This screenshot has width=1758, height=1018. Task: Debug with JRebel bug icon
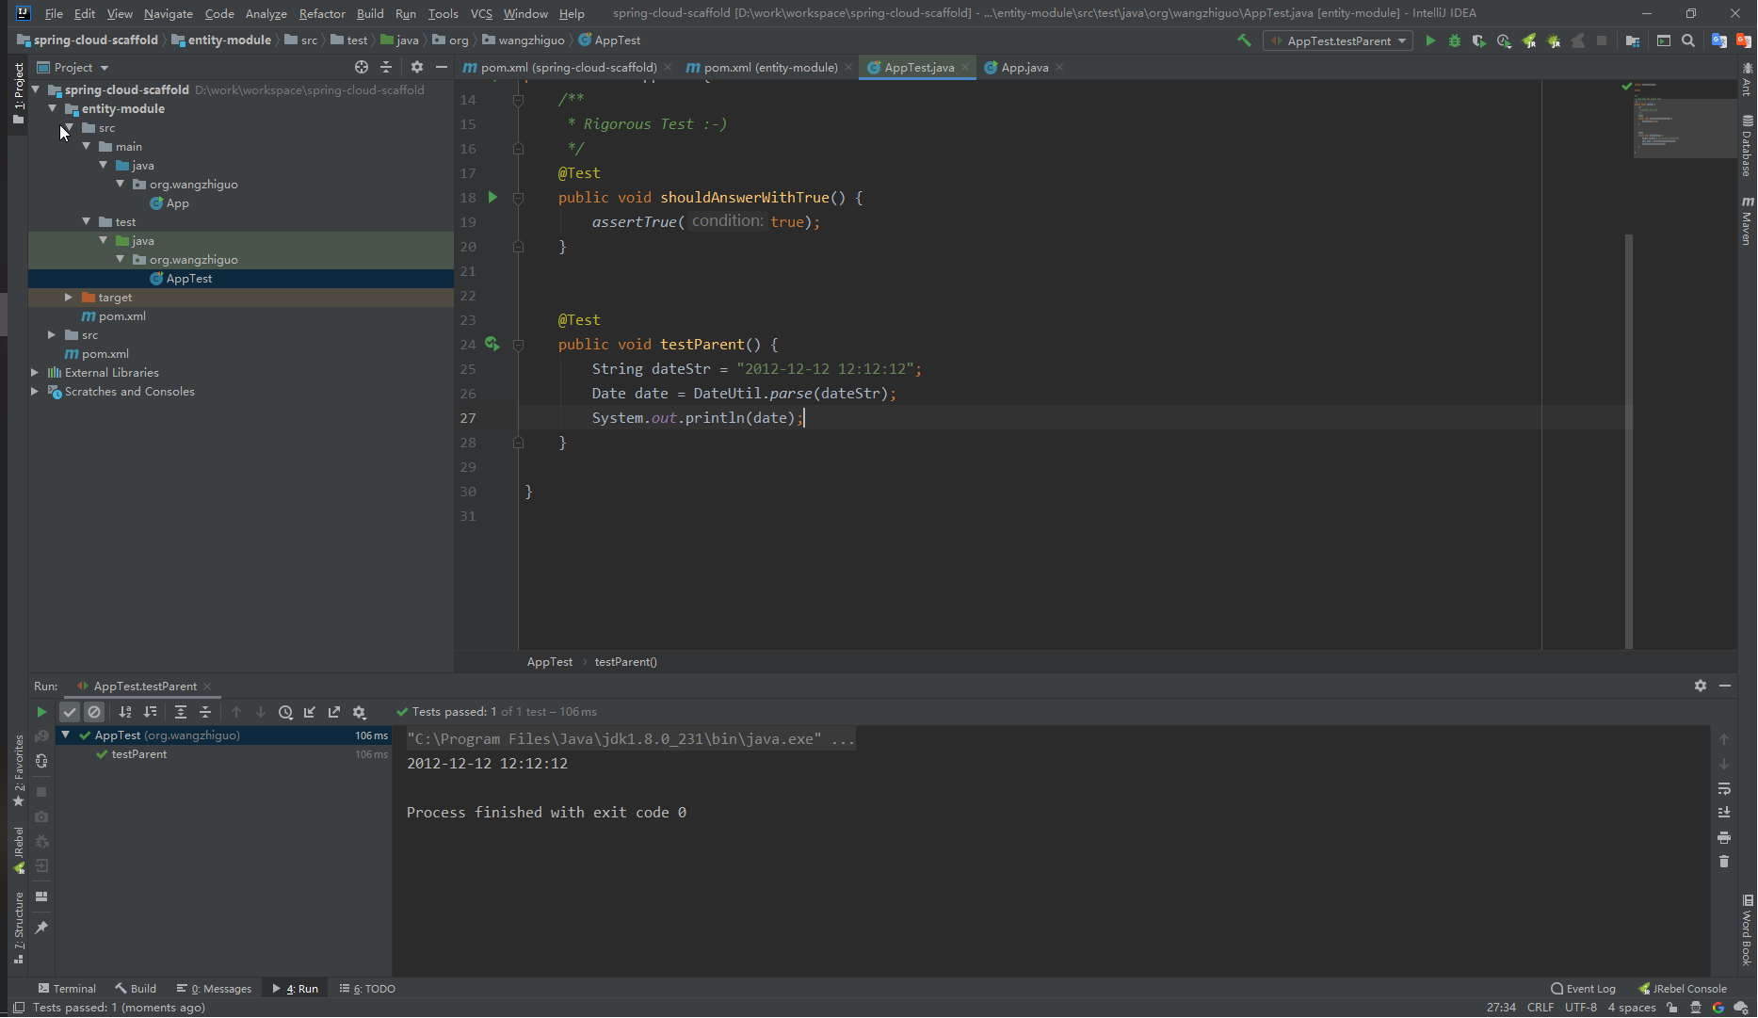(x=1554, y=40)
